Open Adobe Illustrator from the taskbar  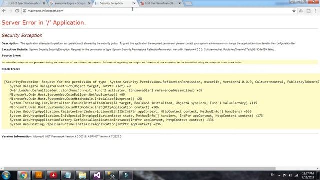tap(39, 175)
